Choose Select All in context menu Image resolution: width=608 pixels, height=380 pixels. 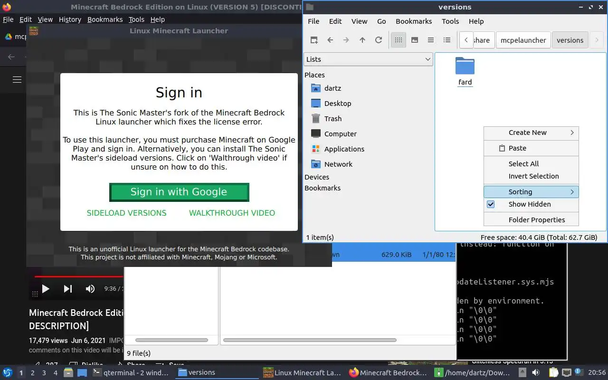click(x=531, y=164)
